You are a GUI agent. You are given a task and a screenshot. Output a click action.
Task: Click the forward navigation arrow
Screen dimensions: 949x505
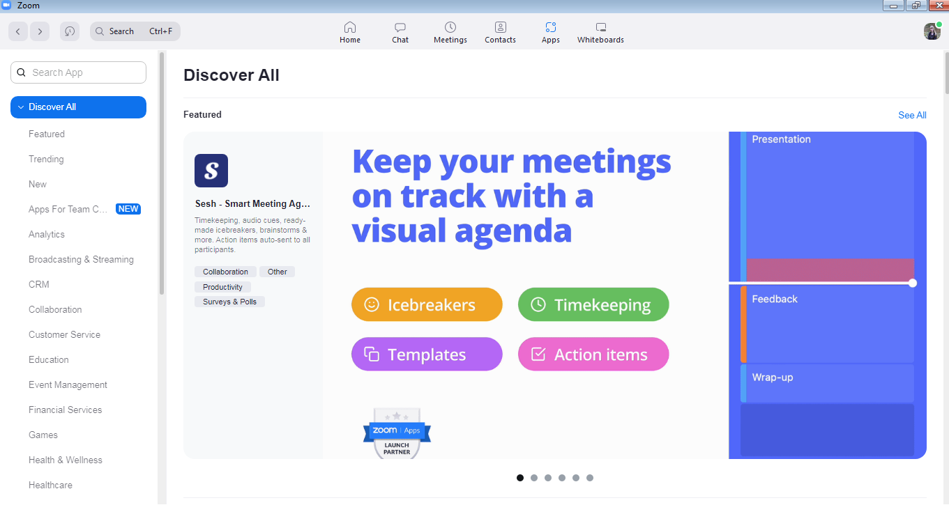pyautogui.click(x=40, y=31)
